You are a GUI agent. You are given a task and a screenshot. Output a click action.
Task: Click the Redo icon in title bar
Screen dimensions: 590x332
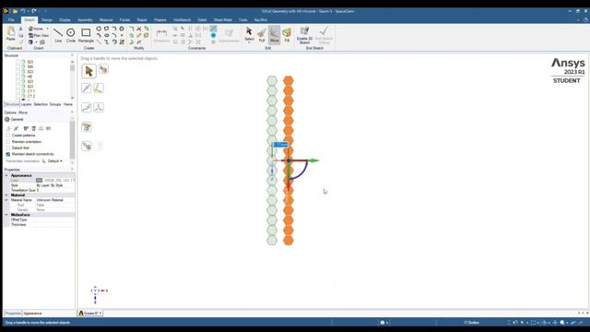[x=34, y=11]
